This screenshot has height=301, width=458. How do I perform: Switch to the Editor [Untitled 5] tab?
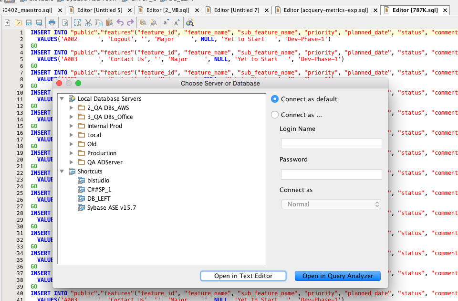[x=100, y=10]
